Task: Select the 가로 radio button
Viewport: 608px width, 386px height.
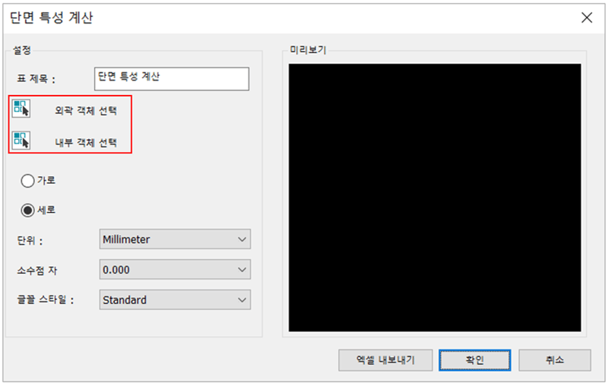Action: 27,181
